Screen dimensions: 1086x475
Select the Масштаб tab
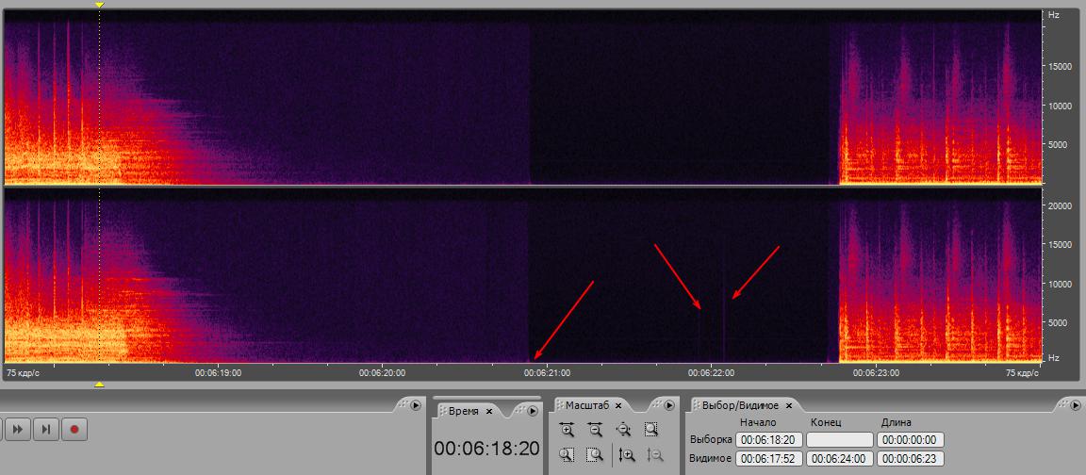(x=586, y=405)
